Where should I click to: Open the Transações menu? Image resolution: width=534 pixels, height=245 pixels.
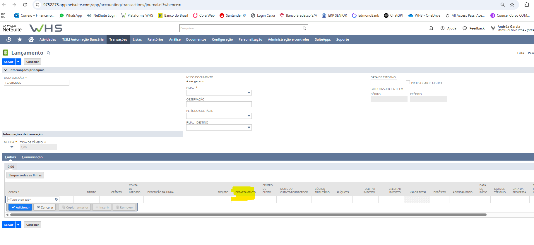click(118, 39)
